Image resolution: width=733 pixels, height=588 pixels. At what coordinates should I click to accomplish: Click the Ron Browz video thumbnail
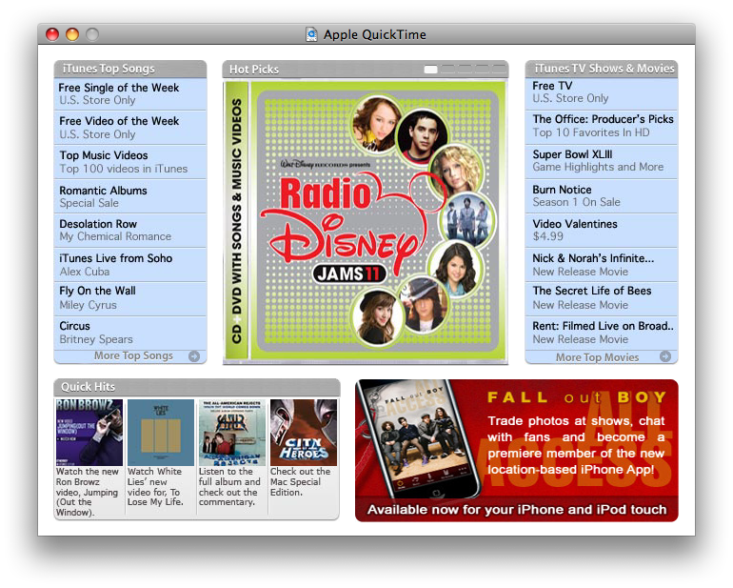[x=89, y=432]
